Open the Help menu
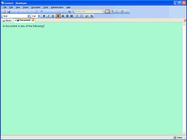The width and height of the screenshot is (187, 140). [68, 7]
